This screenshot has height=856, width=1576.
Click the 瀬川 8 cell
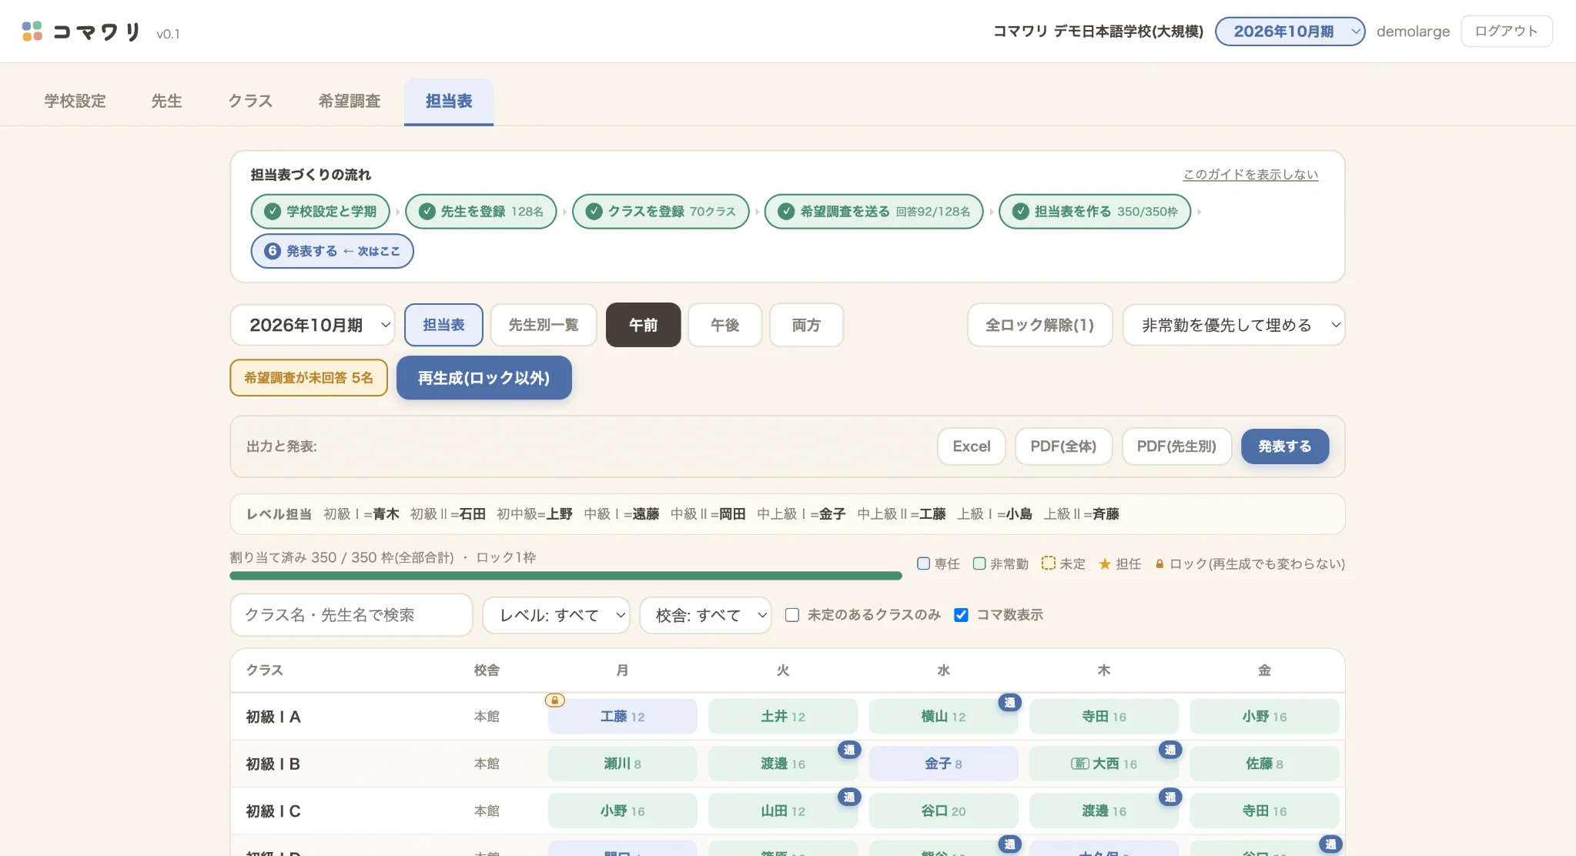click(x=622, y=764)
